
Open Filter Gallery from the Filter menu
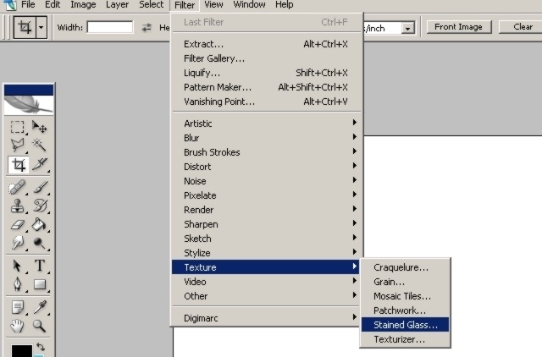[x=266, y=58]
